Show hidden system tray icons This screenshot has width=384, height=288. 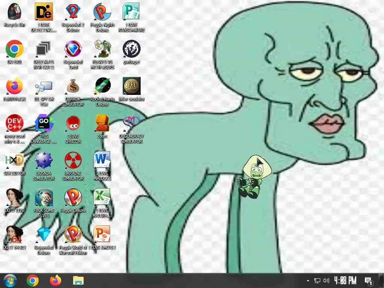(308, 280)
